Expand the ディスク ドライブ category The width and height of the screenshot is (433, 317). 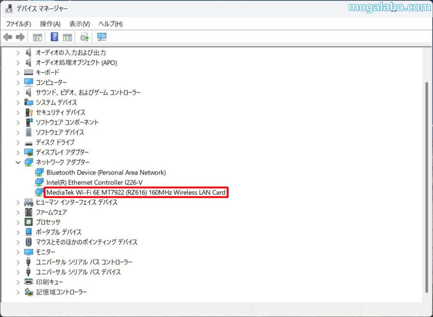(18, 142)
